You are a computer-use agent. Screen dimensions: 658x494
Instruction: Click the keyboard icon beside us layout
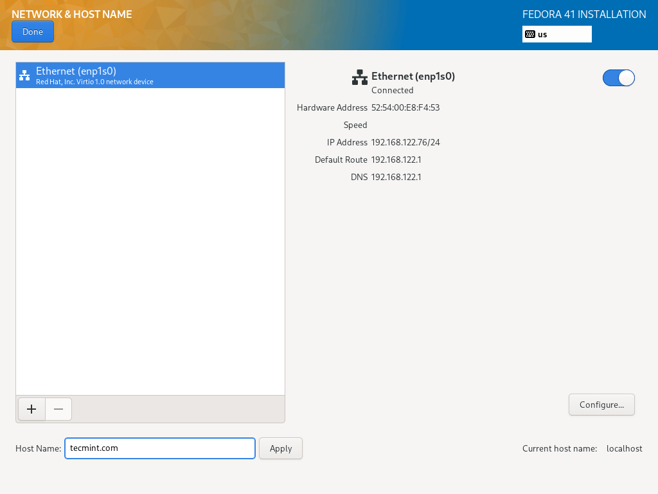pyautogui.click(x=530, y=34)
